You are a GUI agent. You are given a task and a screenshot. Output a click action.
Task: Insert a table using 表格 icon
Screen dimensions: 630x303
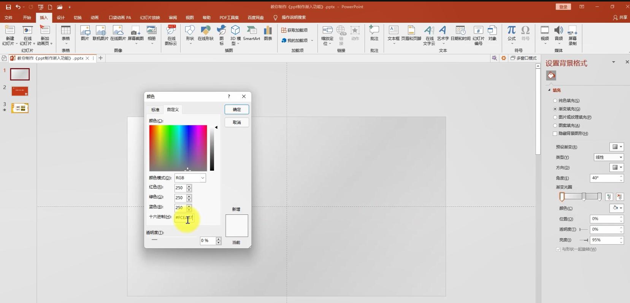(66, 33)
